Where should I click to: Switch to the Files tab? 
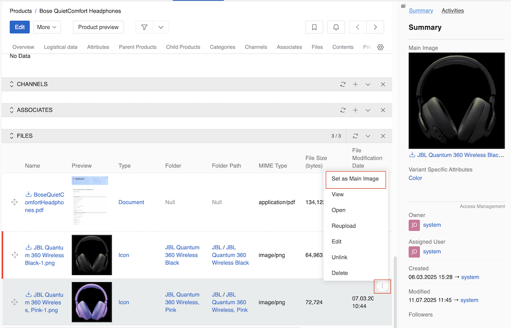317,47
